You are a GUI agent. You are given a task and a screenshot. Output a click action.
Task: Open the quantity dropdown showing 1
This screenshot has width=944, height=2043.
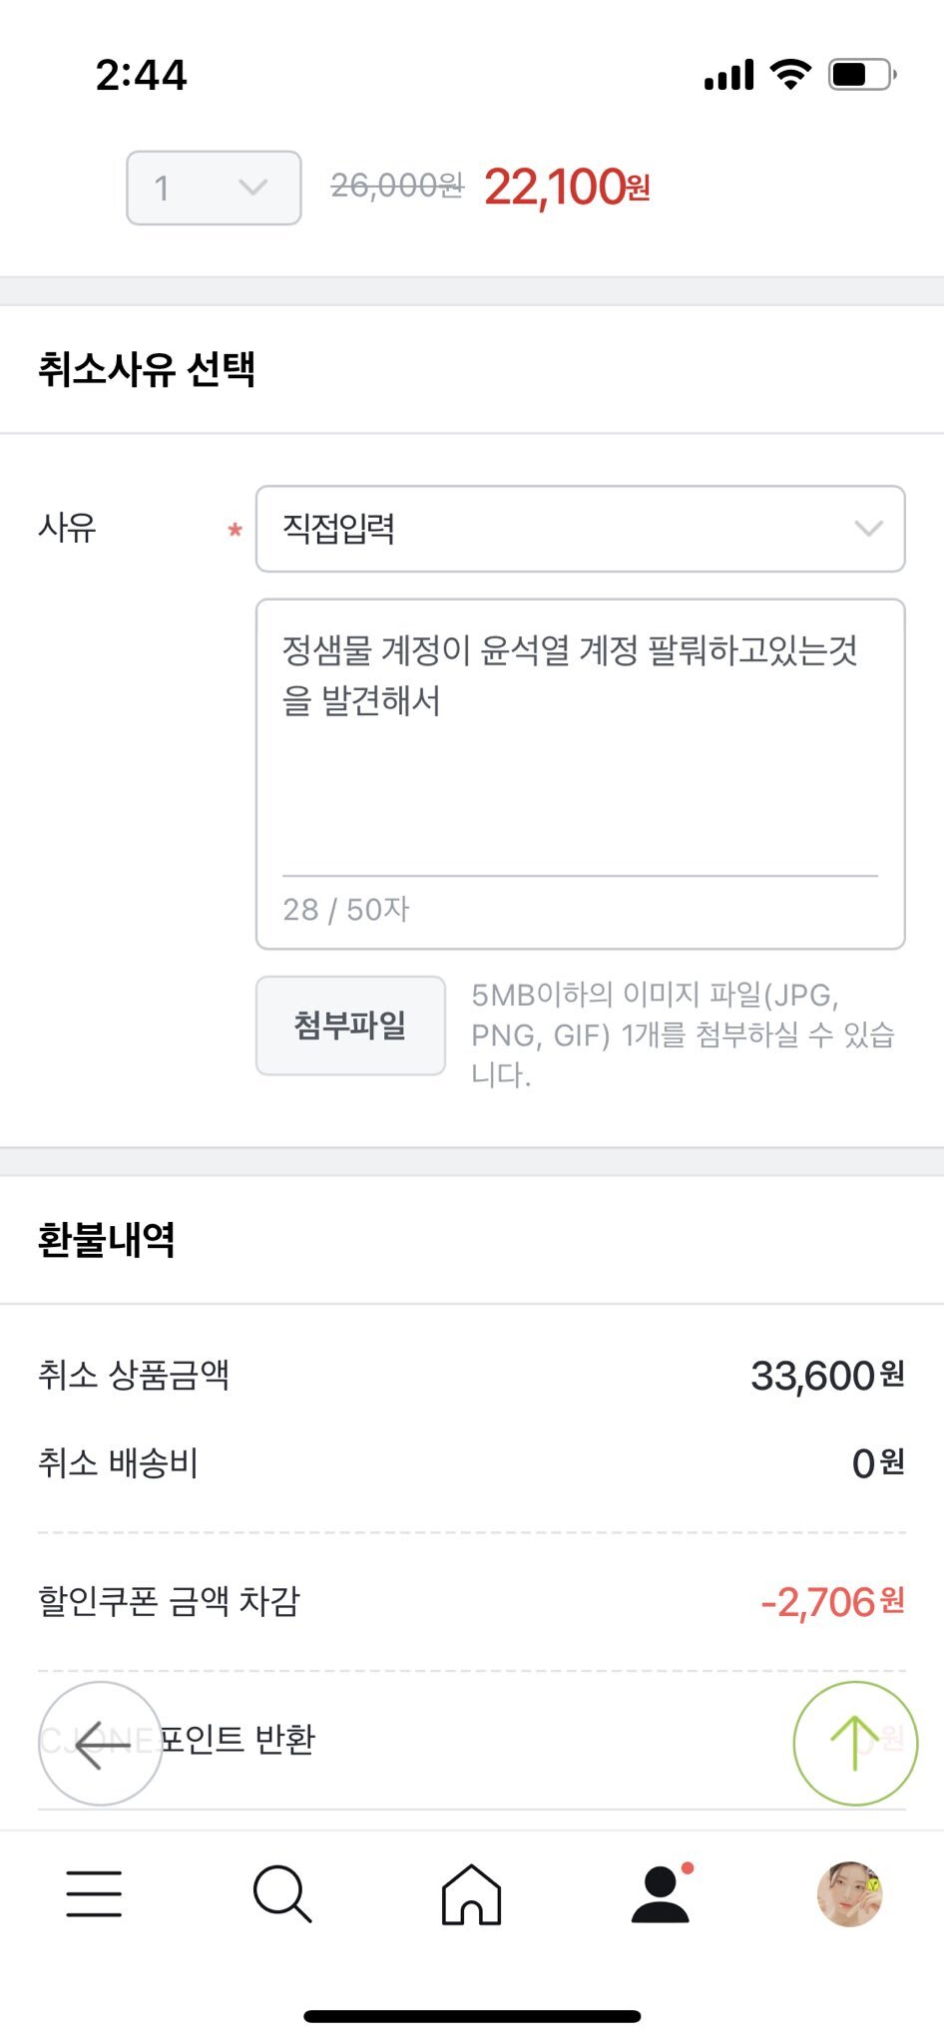tap(214, 188)
